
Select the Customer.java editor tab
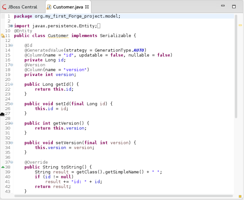pos(68,7)
